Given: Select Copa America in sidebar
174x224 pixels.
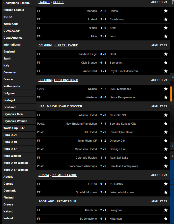Looking at the screenshot, I should pyautogui.click(x=19, y=38).
